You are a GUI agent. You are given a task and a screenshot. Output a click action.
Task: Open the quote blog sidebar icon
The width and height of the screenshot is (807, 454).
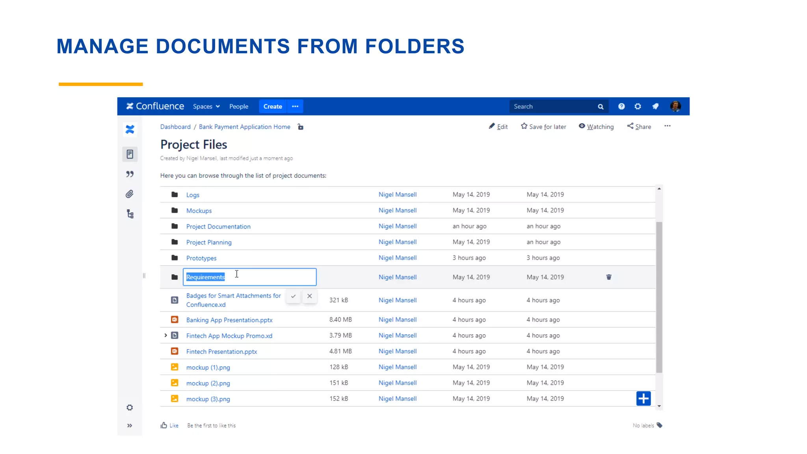point(130,174)
